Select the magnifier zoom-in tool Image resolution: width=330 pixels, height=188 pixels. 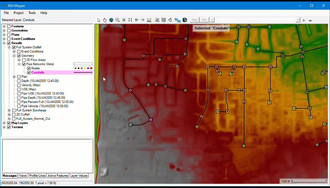pyautogui.click(x=118, y=20)
